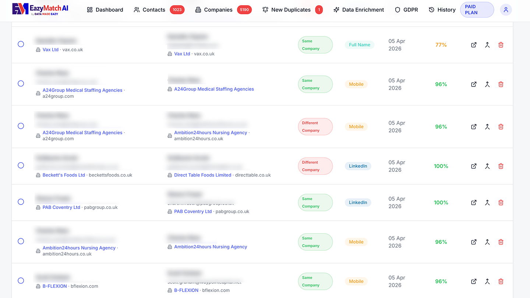Select the Vax Ltd row radio button
The height and width of the screenshot is (298, 530).
(21, 44)
